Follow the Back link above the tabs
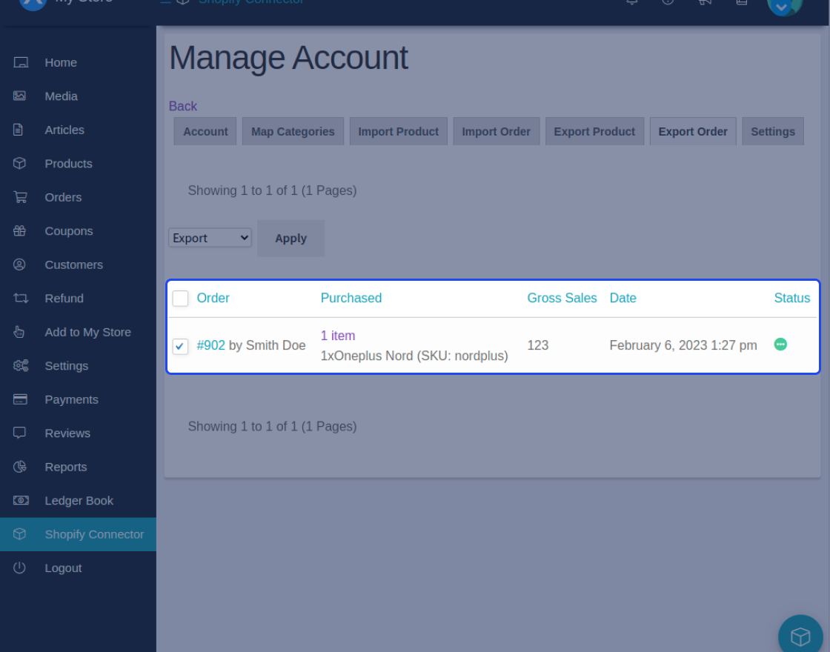830x652 pixels. 182,106
